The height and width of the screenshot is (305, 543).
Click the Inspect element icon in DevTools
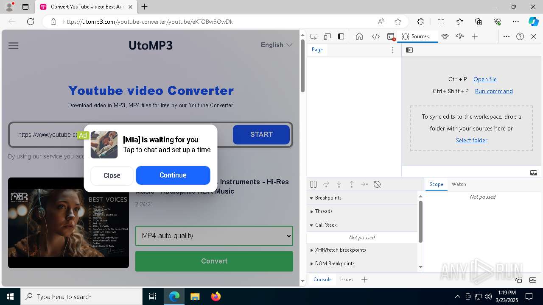[x=314, y=36]
